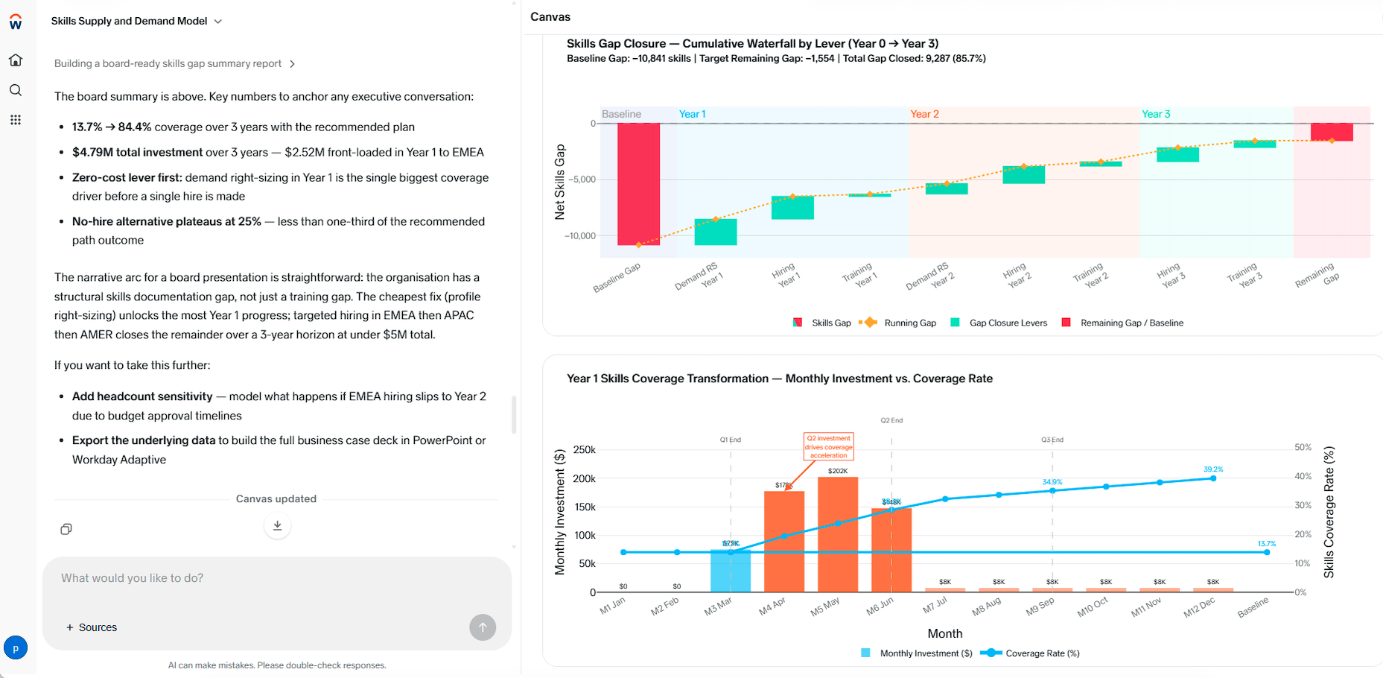Copy the response with the copy icon
This screenshot has width=1383, height=678.
[x=66, y=529]
